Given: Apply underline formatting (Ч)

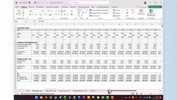Looking at the screenshot, I should (x=36, y=14).
